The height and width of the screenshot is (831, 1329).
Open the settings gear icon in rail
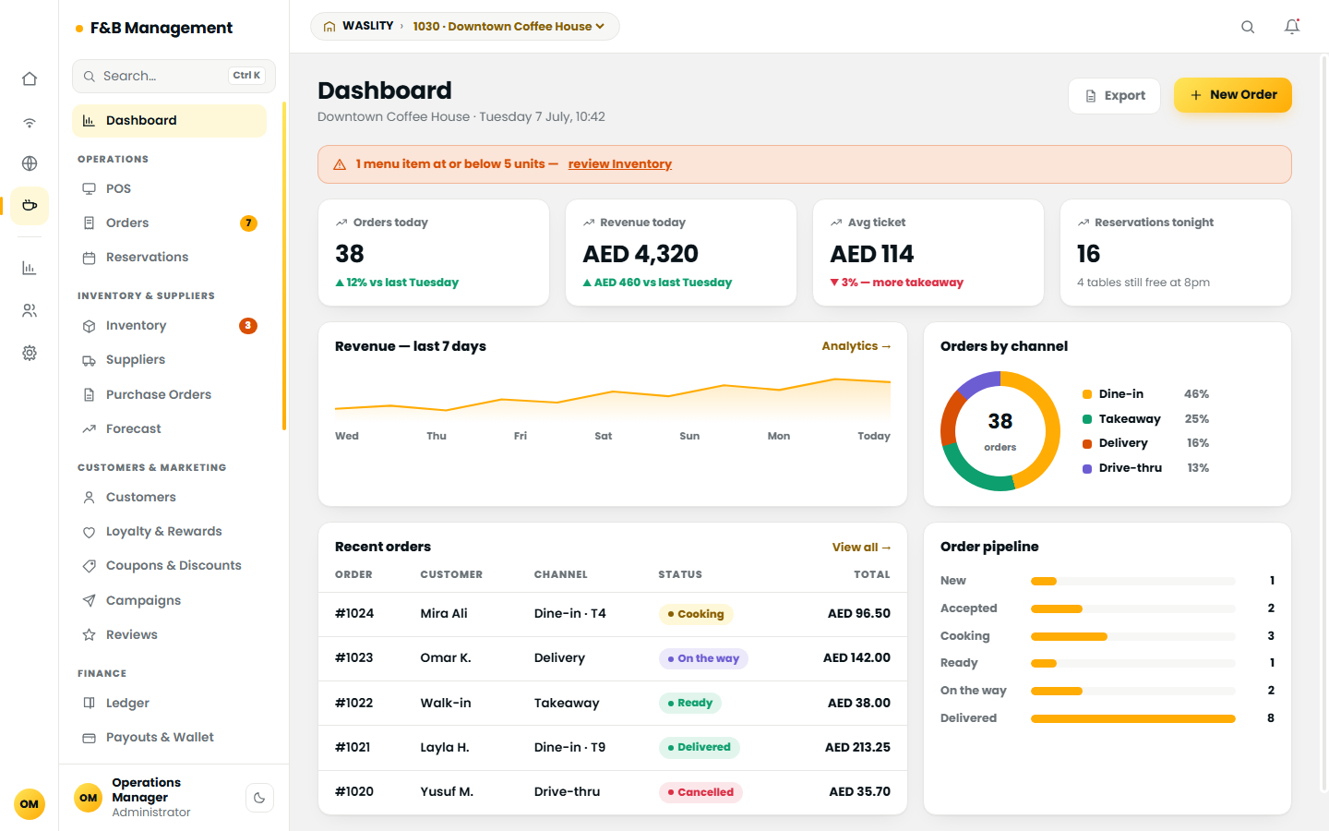pyautogui.click(x=30, y=353)
